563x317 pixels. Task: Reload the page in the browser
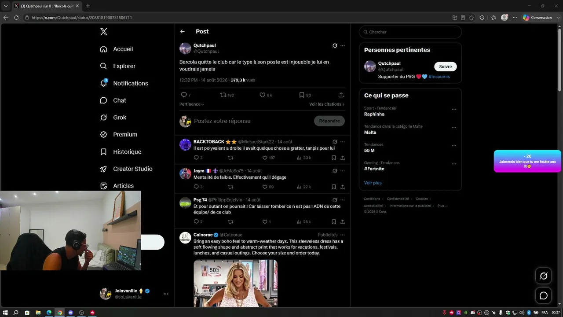click(16, 18)
